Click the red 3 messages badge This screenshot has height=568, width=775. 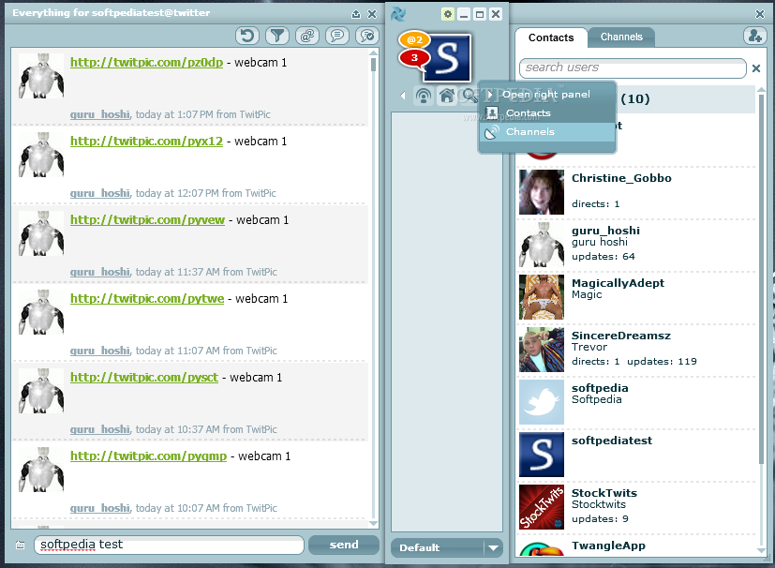pos(414,58)
